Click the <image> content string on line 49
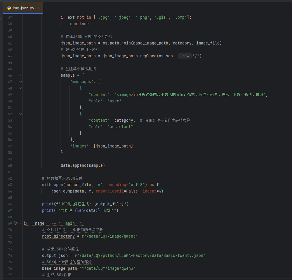The height and width of the screenshot is (280, 292). click(x=190, y=95)
